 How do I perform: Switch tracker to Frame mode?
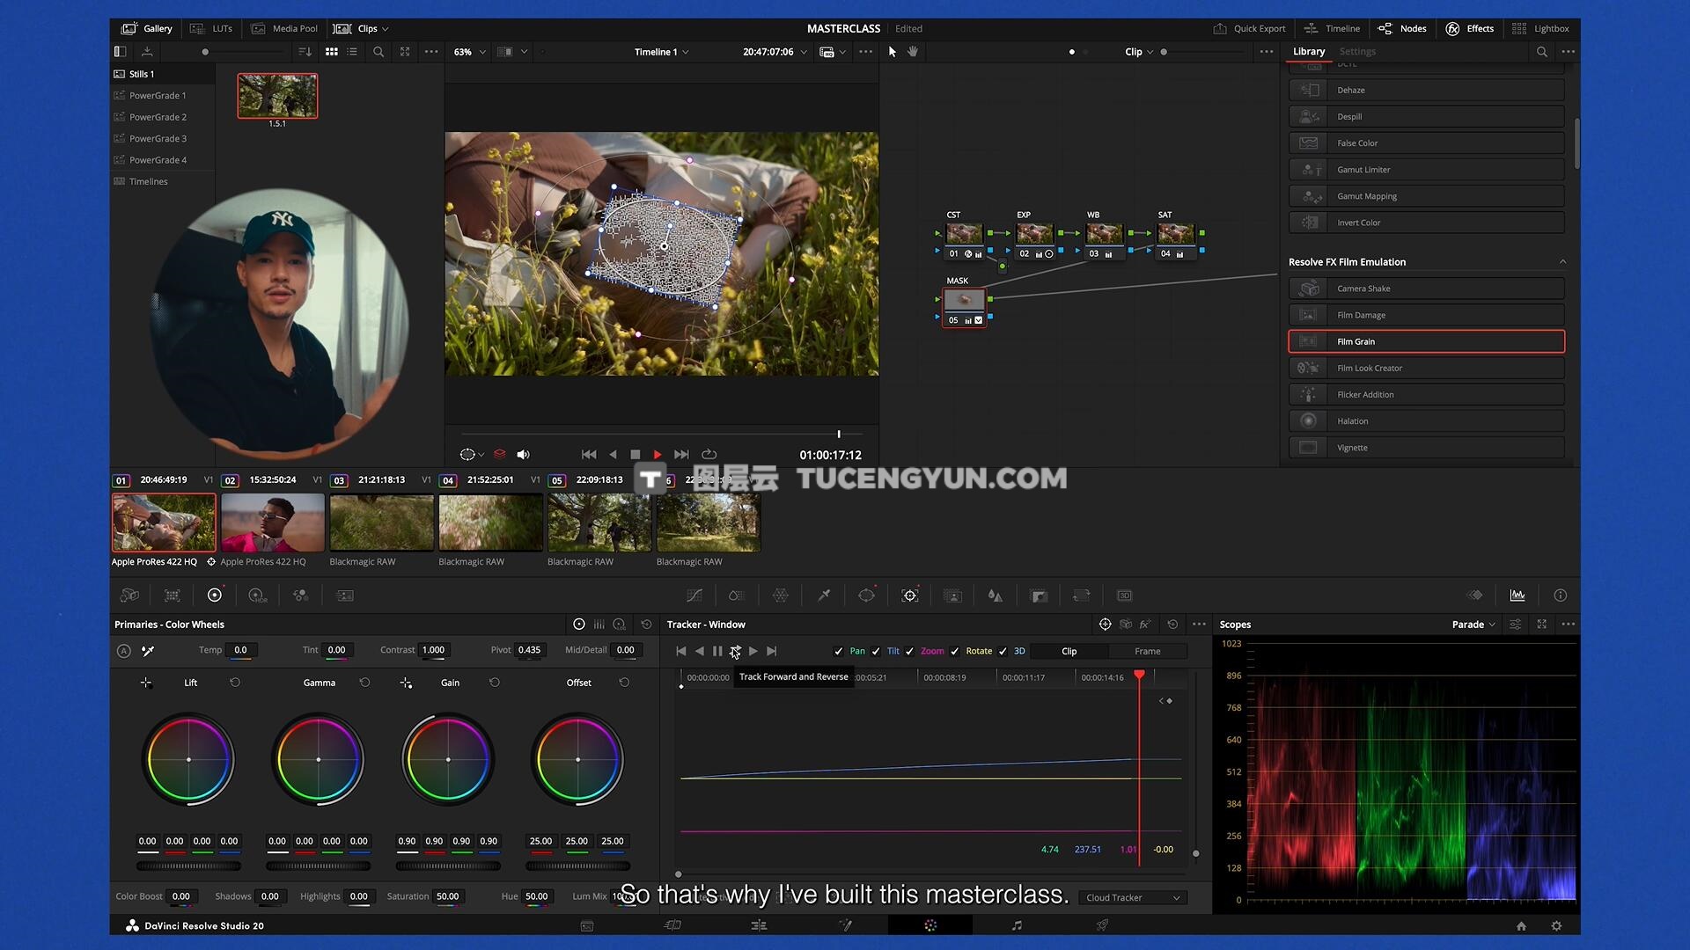tap(1147, 652)
